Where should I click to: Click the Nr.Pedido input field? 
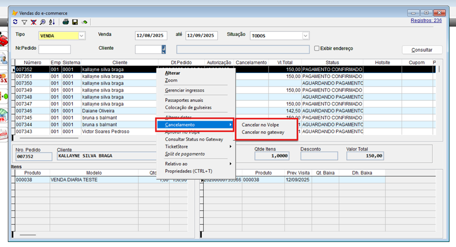point(55,50)
